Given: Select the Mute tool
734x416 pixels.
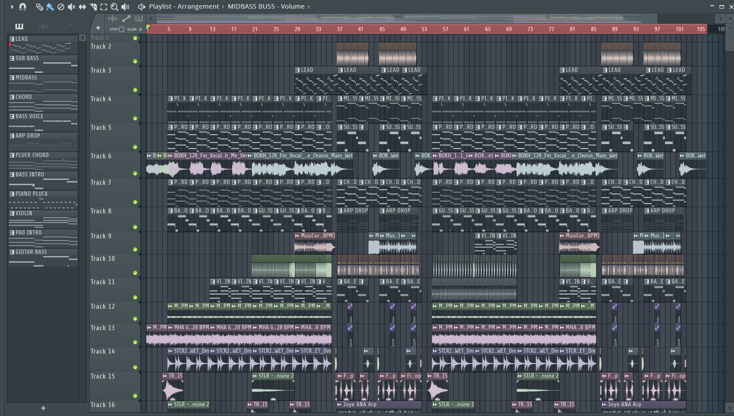Looking at the screenshot, I should click(x=71, y=7).
